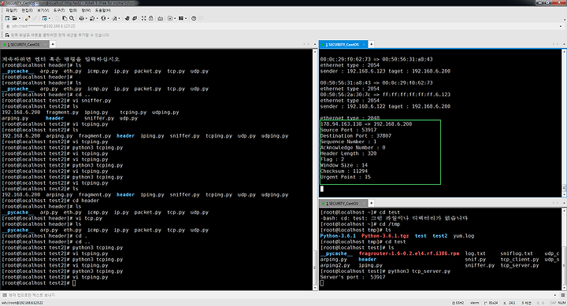
Task: Click the session count status bar entry
Action: (x=527, y=303)
